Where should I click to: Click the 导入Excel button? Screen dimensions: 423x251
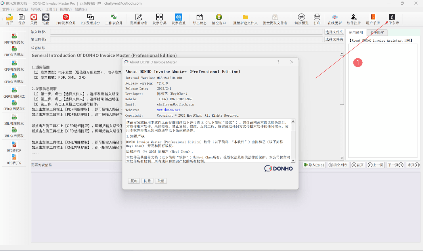(314, 165)
